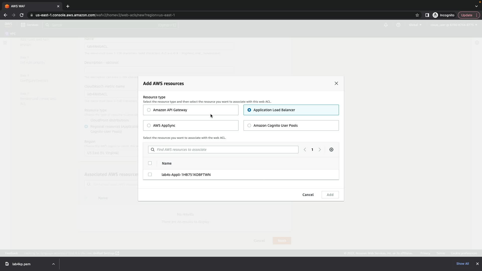Toggle select-all checkbox in Name header
482x271 pixels.
[x=150, y=163]
